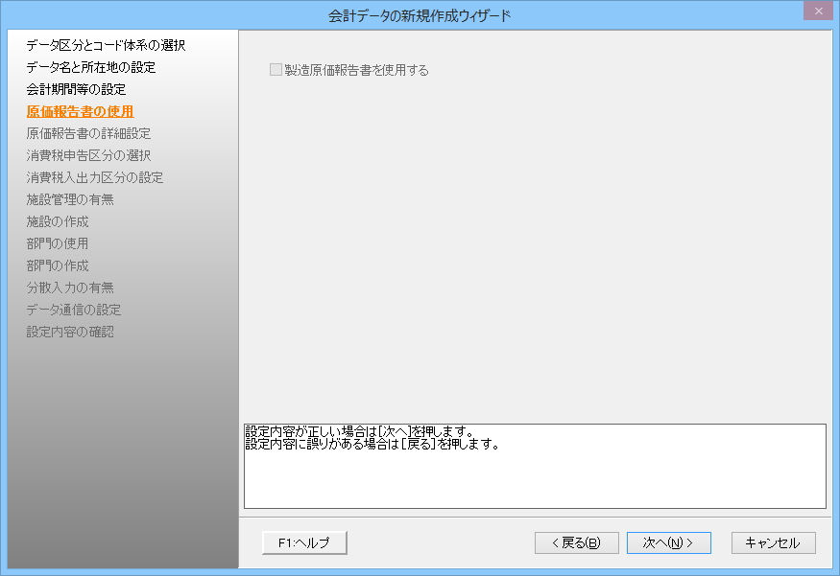
Task: Select 施設の作成 step
Action: 58,221
